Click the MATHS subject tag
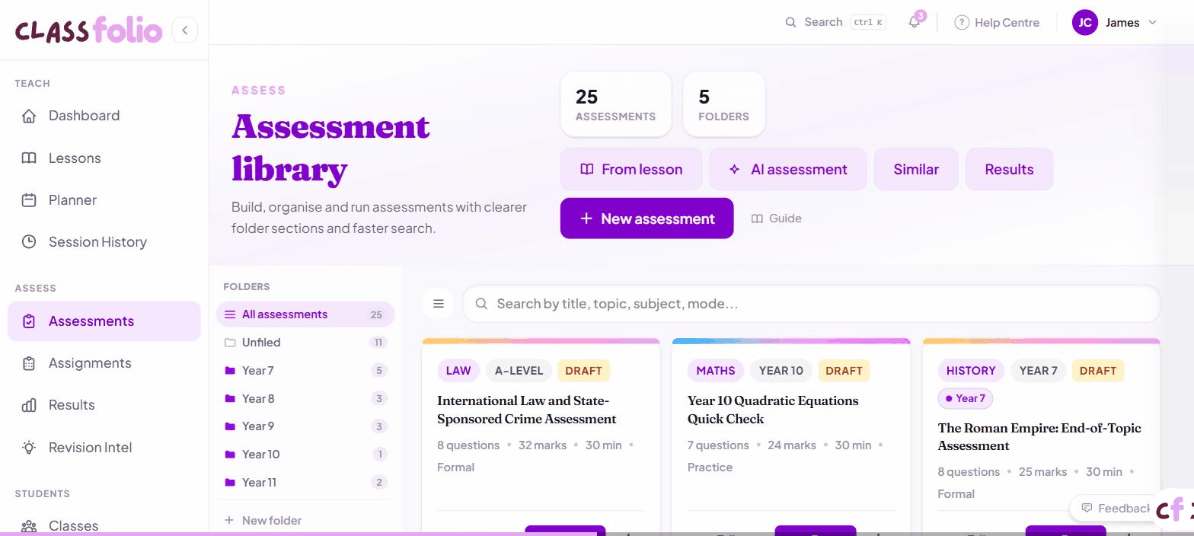1194x536 pixels. pos(716,371)
